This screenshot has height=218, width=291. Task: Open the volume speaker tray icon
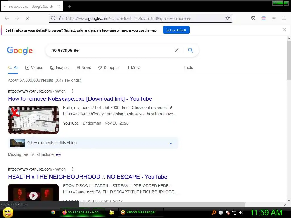[x=241, y=213]
